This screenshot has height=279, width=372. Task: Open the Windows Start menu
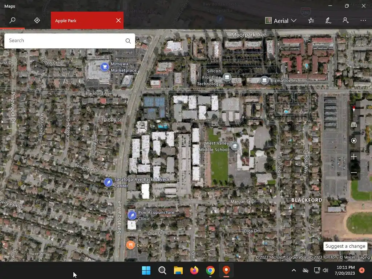point(146,270)
